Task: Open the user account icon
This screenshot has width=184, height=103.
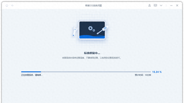Action: click(149, 5)
